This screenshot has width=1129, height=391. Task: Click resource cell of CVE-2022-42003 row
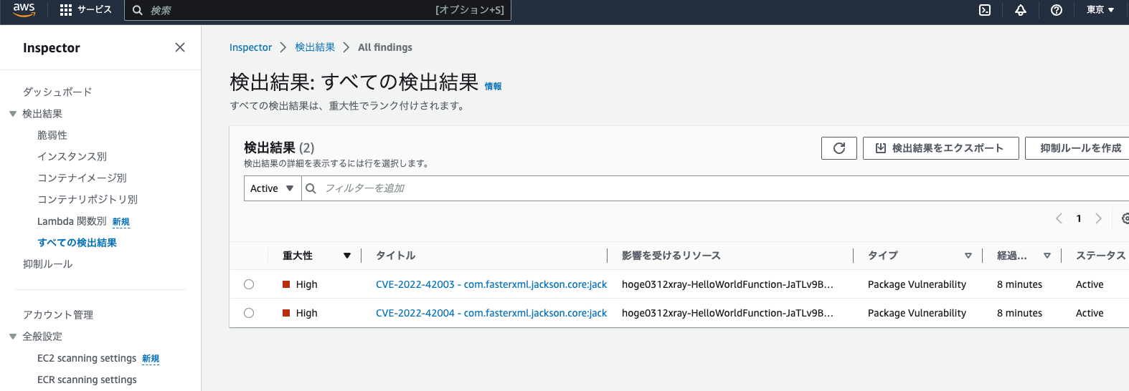[x=727, y=284]
